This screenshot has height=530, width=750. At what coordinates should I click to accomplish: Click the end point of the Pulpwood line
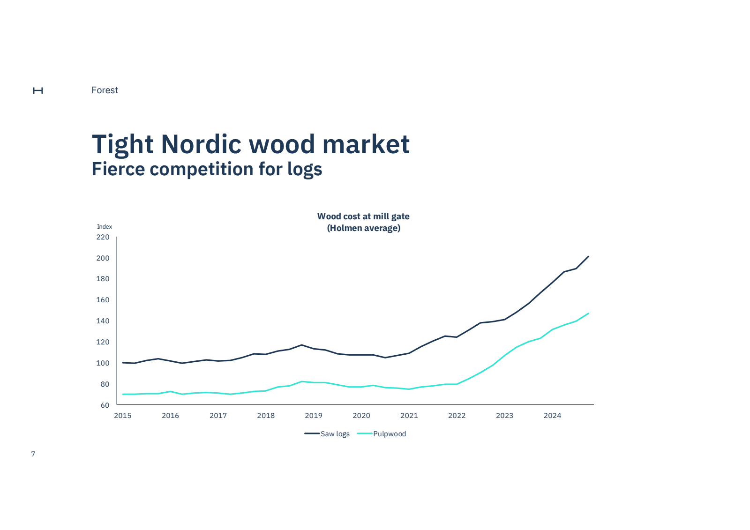click(x=588, y=313)
